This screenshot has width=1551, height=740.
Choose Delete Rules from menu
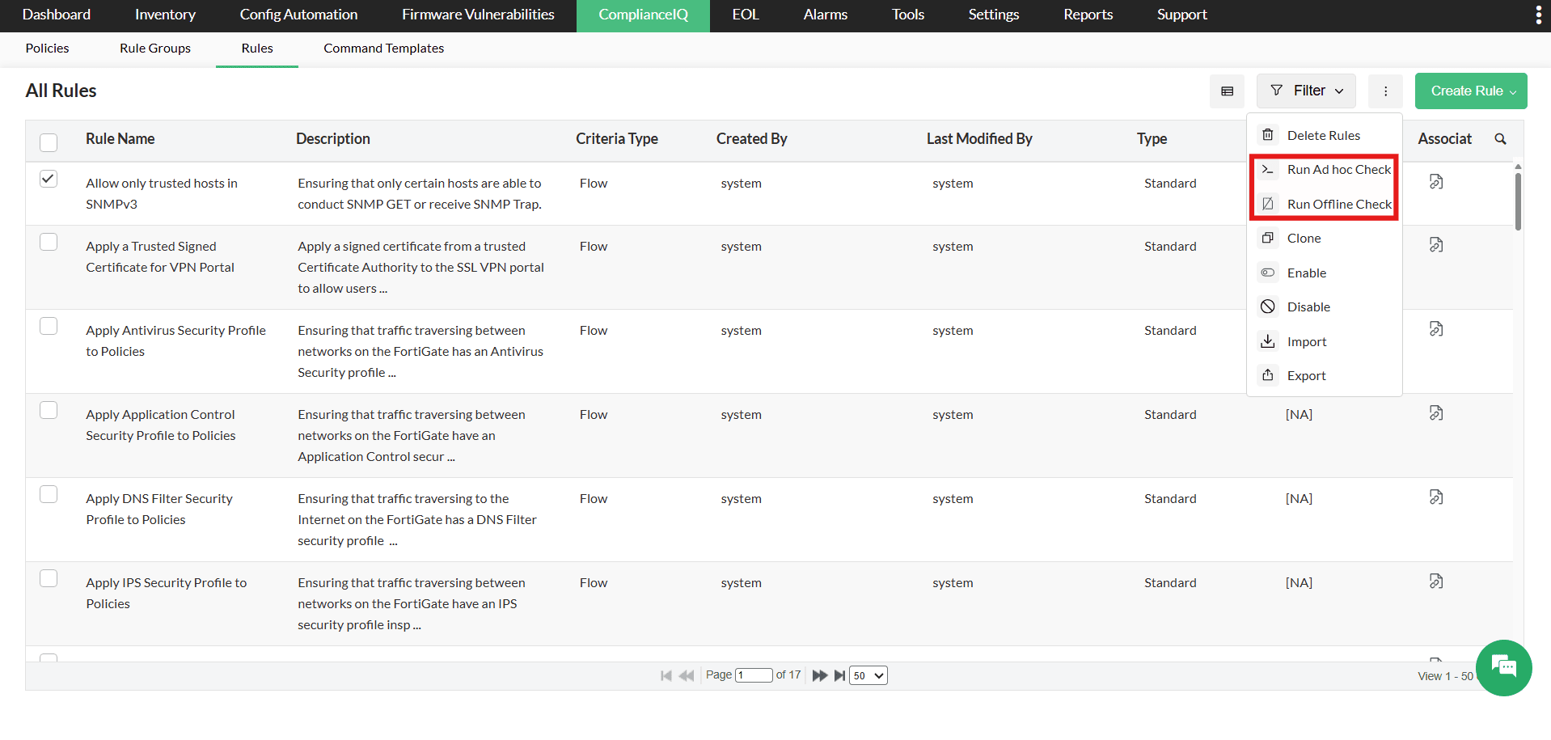[1325, 135]
